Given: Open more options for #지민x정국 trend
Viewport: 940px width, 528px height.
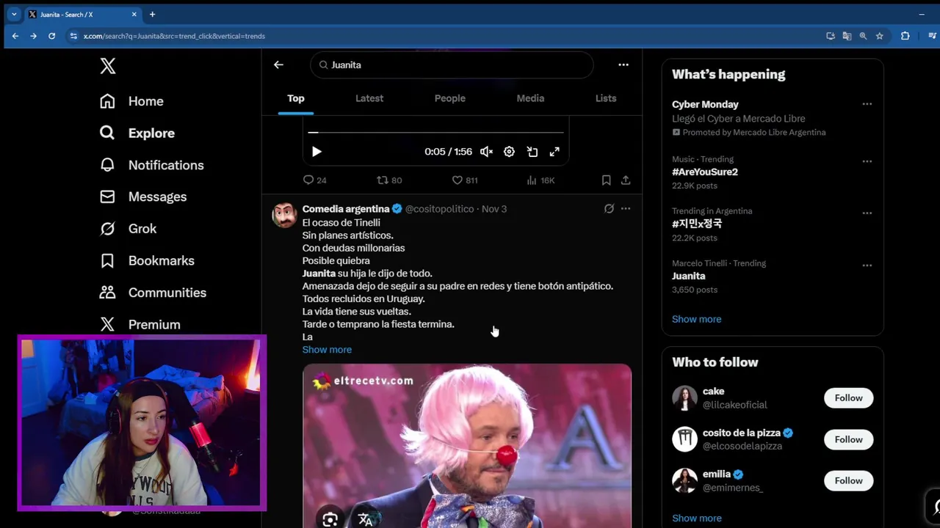Looking at the screenshot, I should (867, 213).
